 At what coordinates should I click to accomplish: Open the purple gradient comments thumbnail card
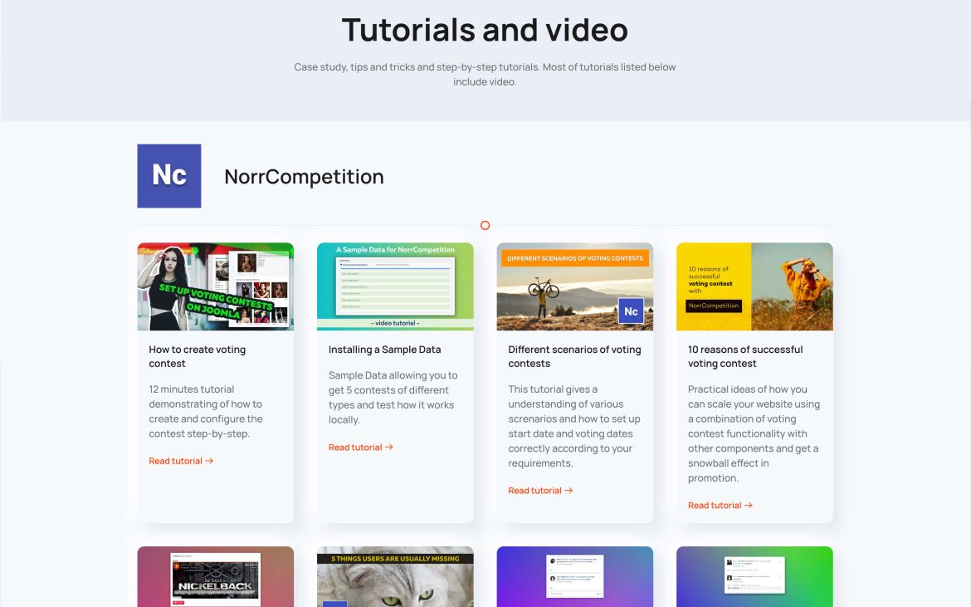[574, 576]
